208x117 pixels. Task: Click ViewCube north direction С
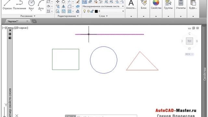click(x=189, y=34)
